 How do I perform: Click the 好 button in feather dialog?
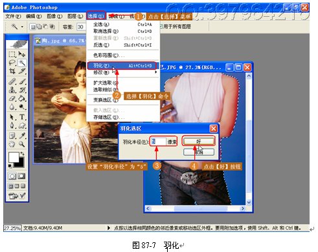click(x=199, y=142)
